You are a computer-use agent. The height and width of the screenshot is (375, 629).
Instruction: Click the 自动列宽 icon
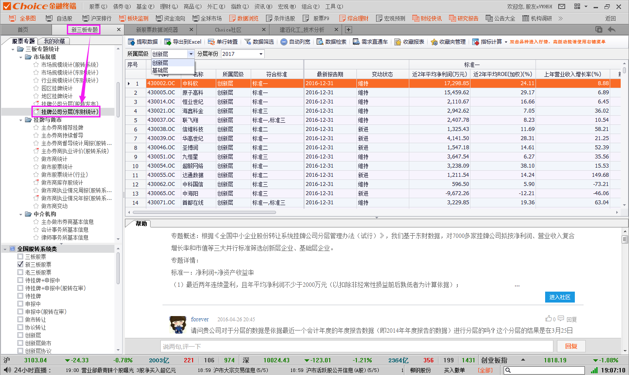click(x=284, y=42)
